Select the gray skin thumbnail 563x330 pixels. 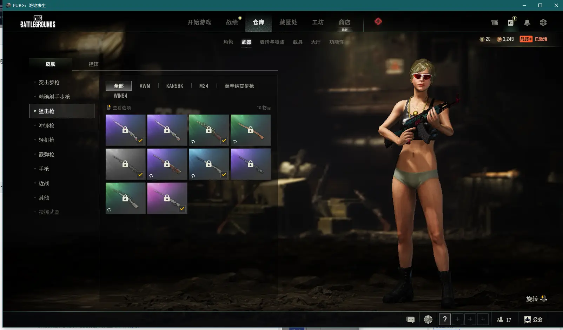126,164
